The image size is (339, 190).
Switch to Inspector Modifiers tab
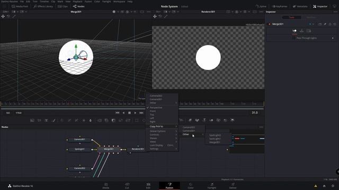pos(311,17)
